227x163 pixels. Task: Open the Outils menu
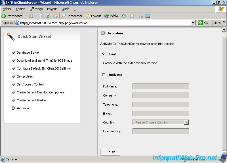pyautogui.click(x=65, y=9)
